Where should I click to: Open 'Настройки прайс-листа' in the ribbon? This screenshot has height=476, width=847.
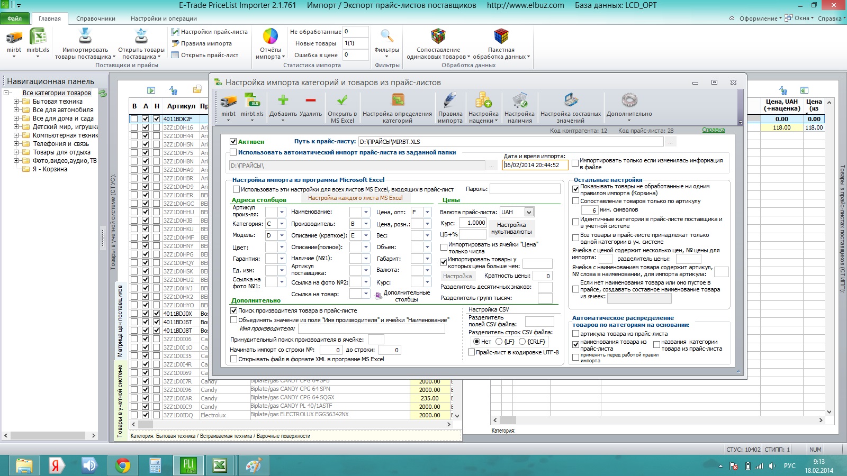click(210, 32)
